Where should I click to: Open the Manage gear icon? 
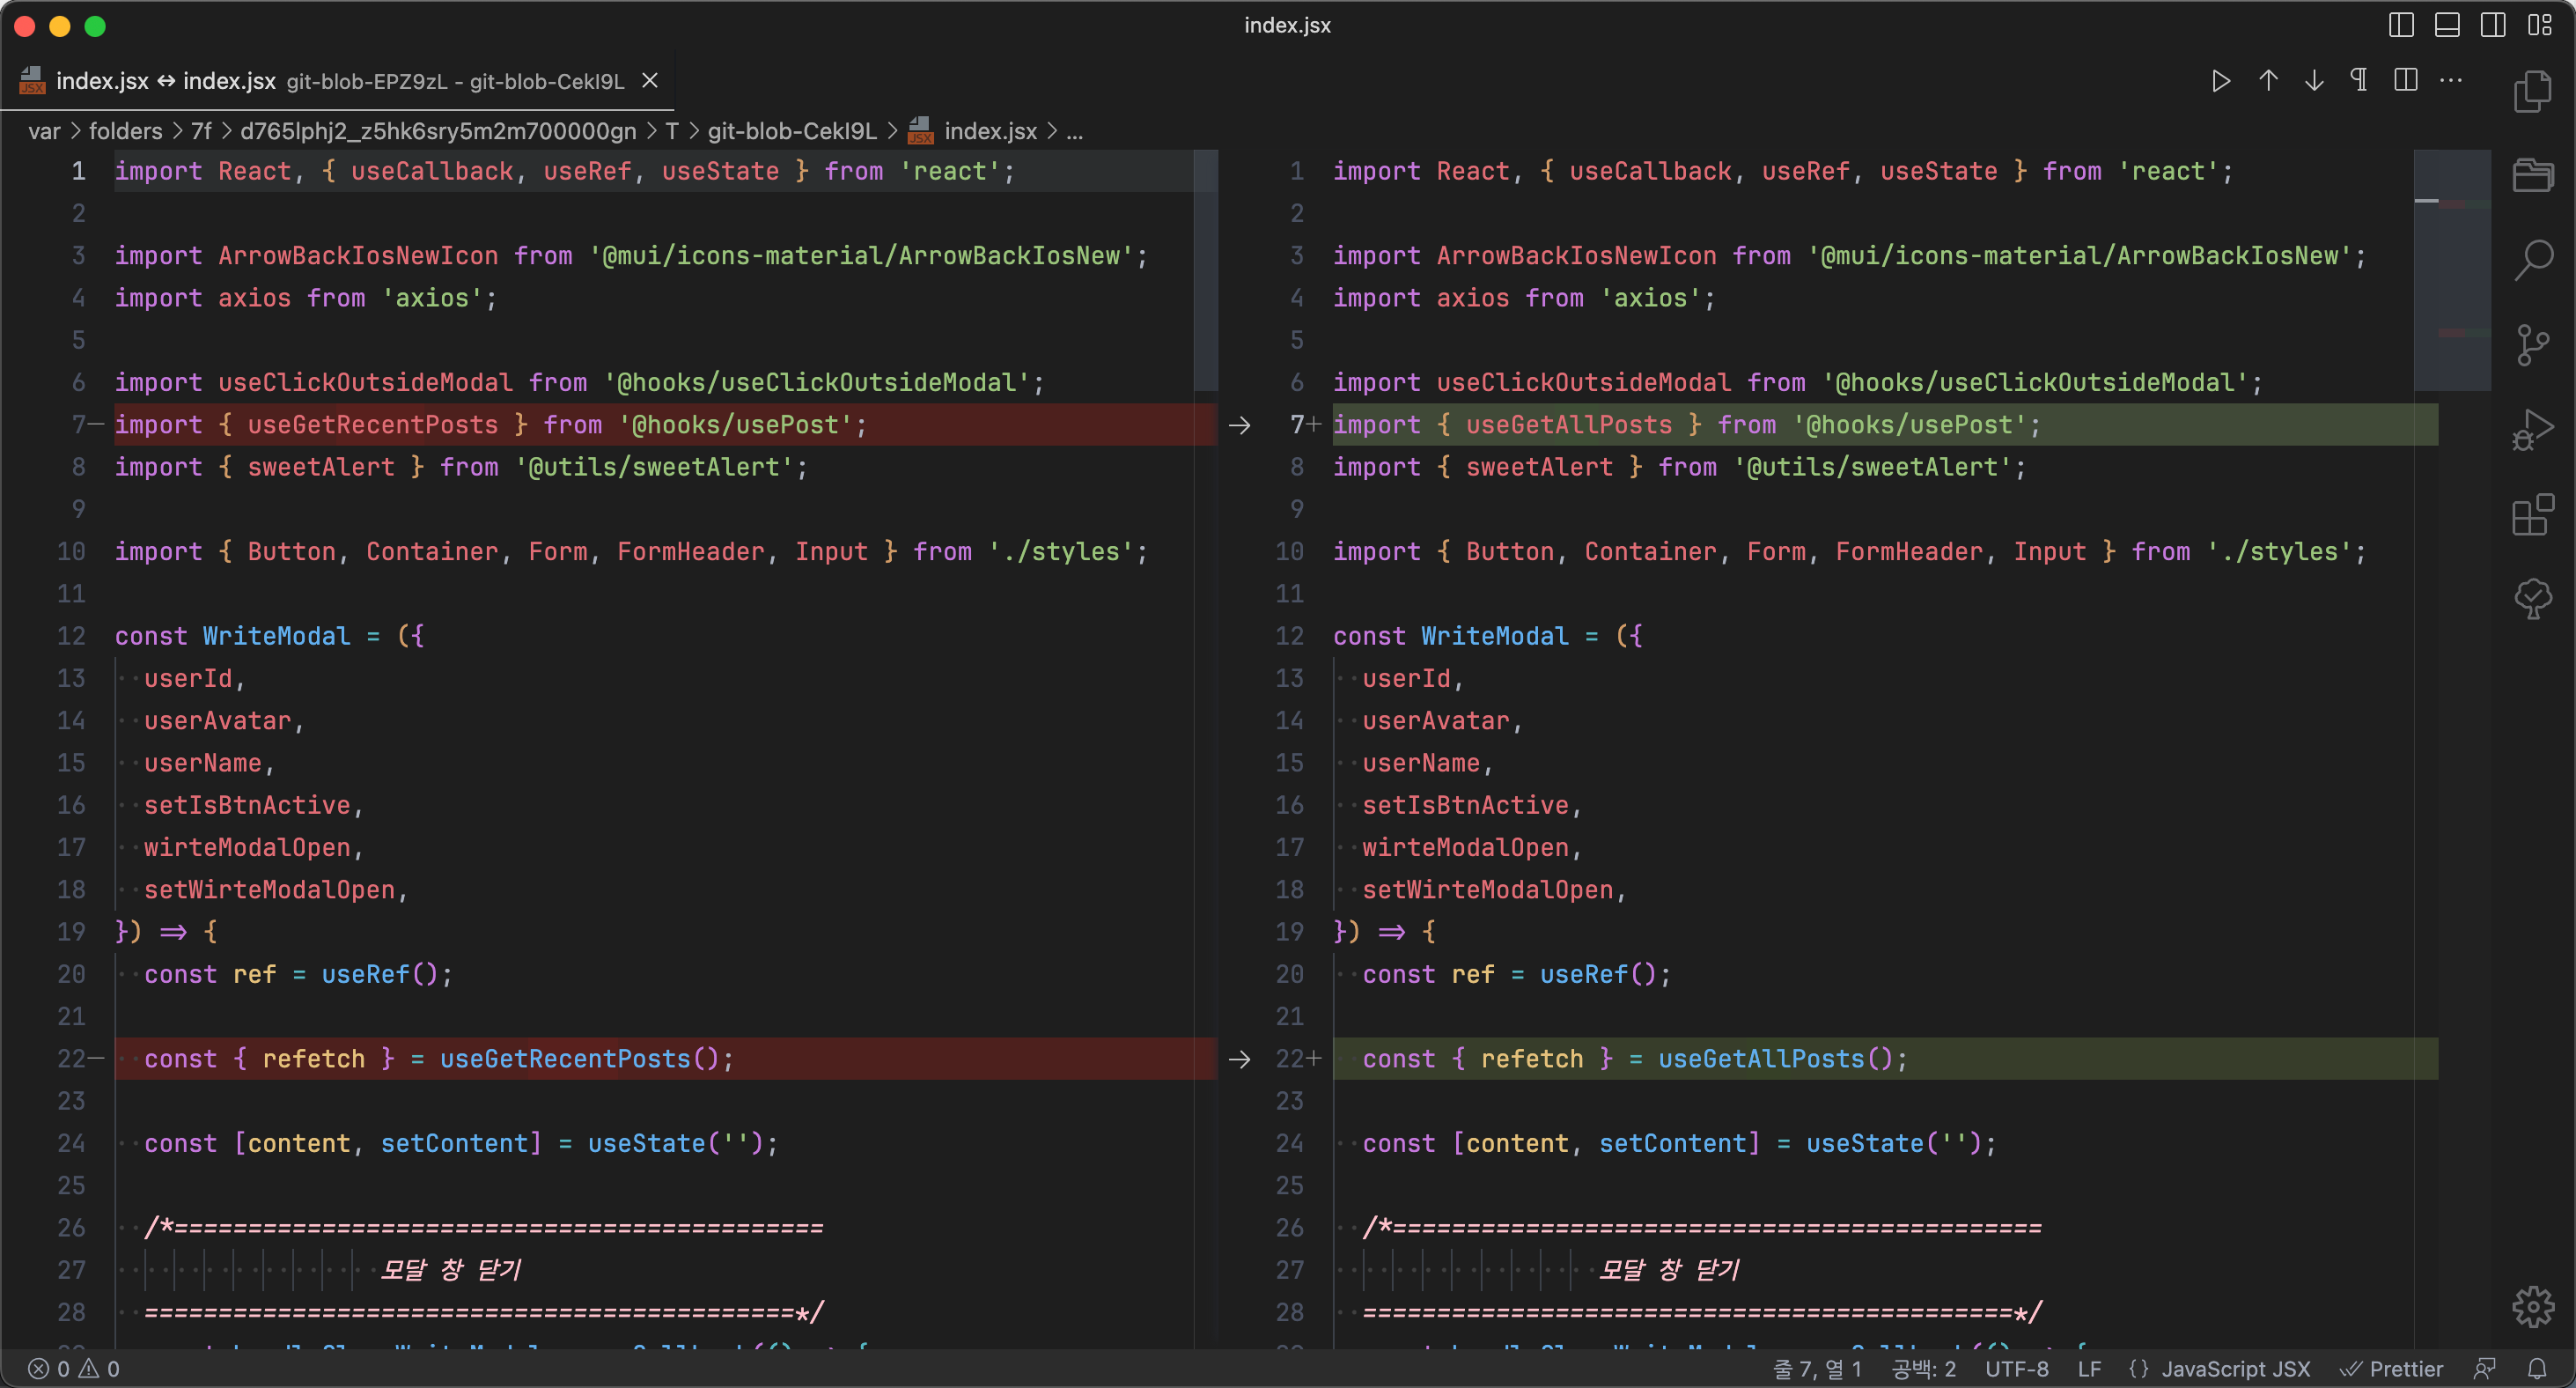[2532, 1306]
